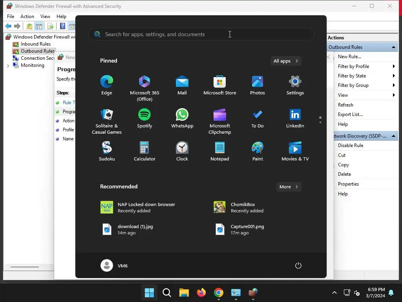Open Capture001.png recent file

(x=240, y=230)
